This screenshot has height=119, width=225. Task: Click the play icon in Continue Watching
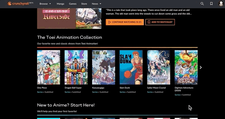[x=110, y=22]
